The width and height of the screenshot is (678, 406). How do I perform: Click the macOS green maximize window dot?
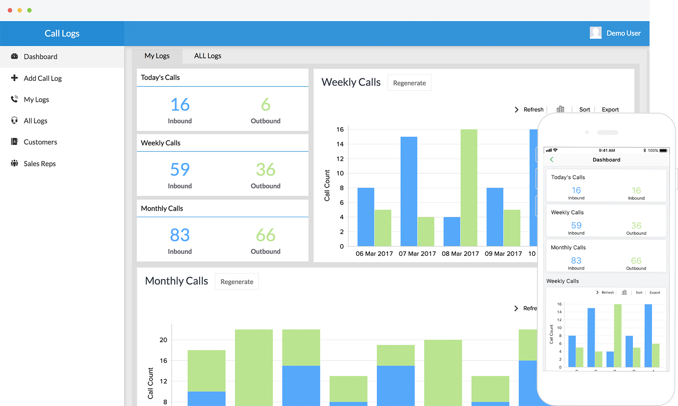point(29,10)
